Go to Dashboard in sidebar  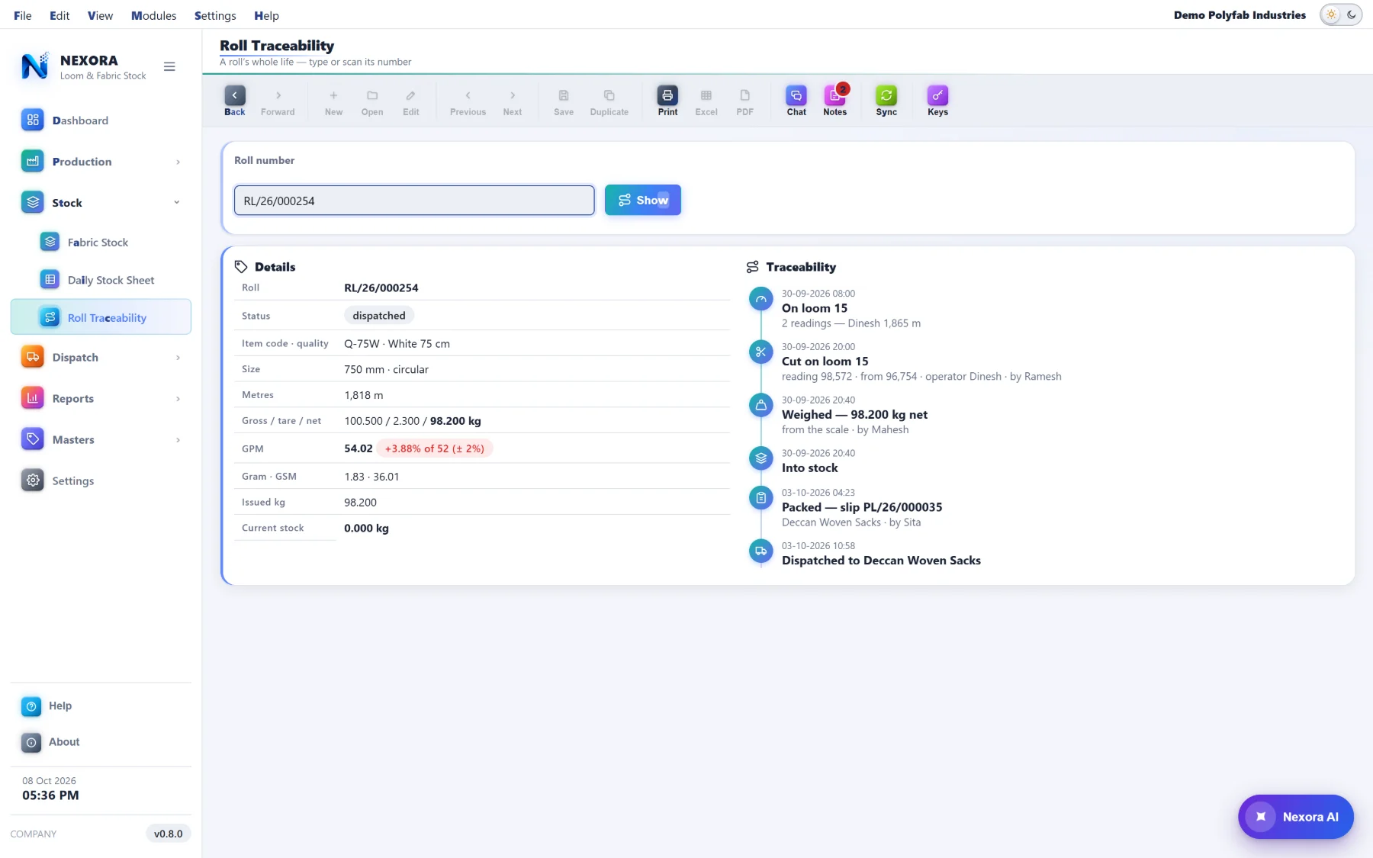click(x=101, y=121)
